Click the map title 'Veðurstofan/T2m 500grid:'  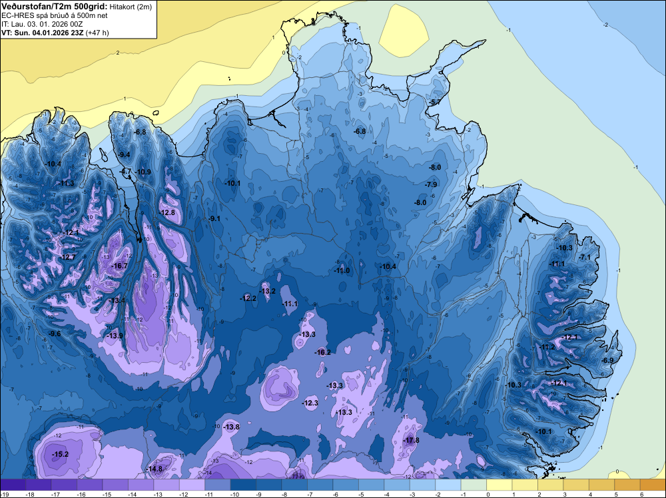pyautogui.click(x=55, y=6)
